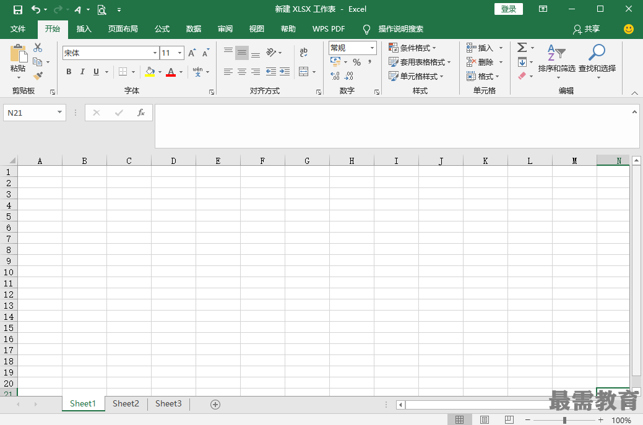Open 文件 file tab

click(18, 29)
